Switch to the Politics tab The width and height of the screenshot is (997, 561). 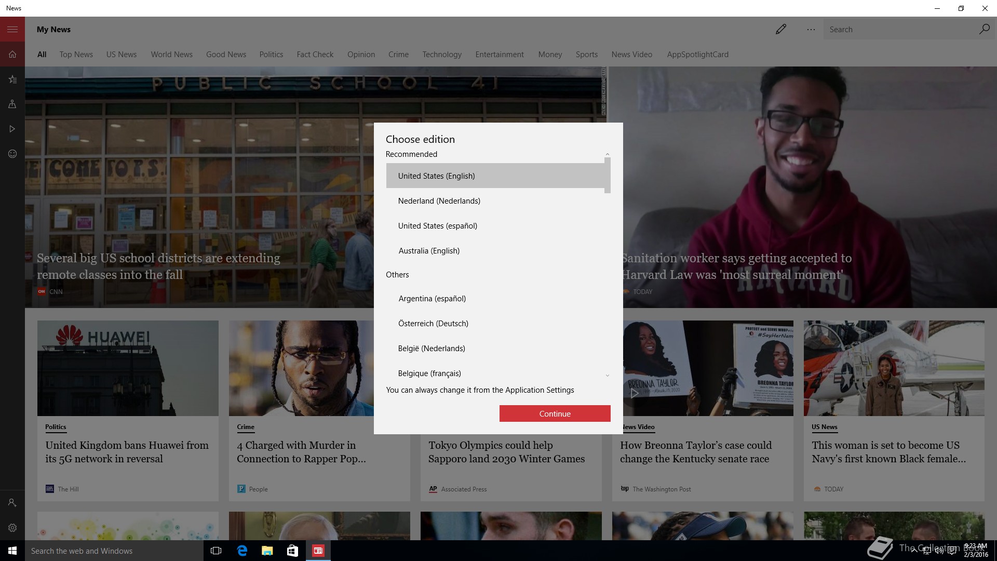tap(271, 55)
